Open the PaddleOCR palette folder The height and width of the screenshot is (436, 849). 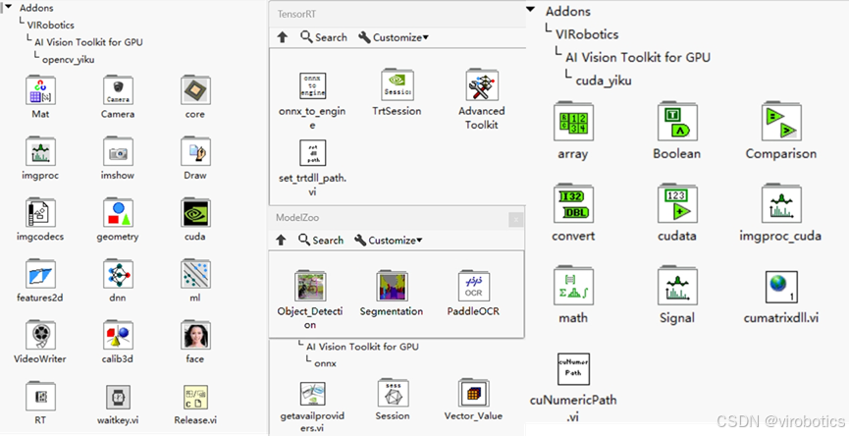(x=474, y=286)
